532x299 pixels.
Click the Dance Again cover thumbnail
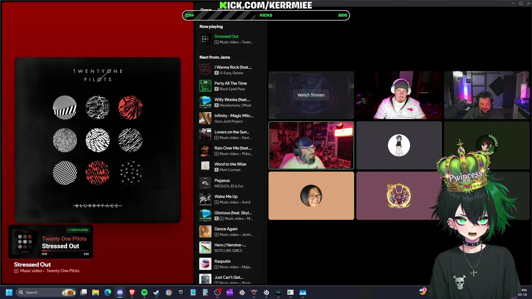(205, 232)
